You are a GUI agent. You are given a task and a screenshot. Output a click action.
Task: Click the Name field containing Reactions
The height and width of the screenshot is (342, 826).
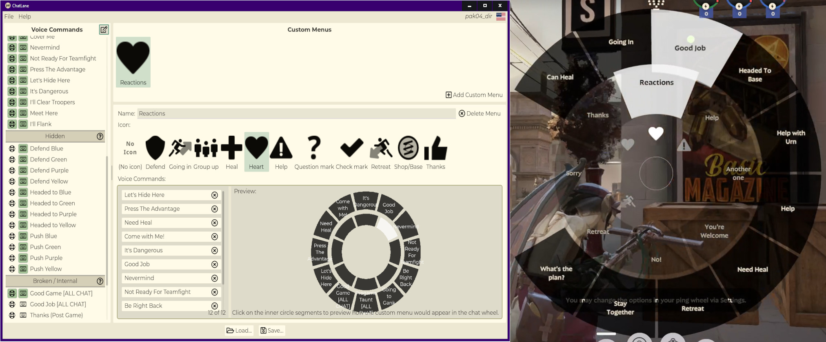296,114
